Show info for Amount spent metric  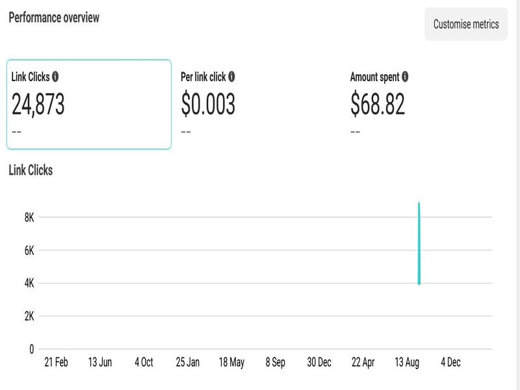405,77
